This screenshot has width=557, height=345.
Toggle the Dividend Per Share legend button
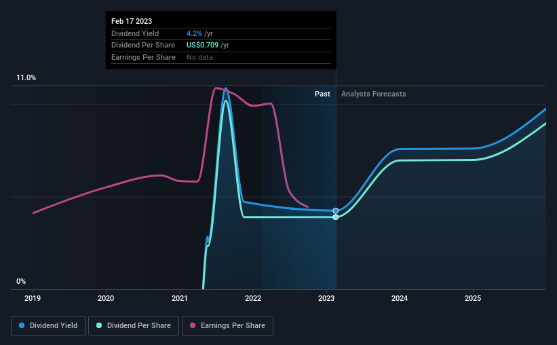(134, 326)
